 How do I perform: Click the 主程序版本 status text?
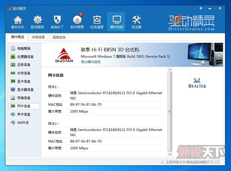186,162
